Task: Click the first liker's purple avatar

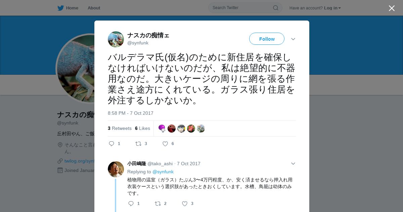Action: [162, 128]
